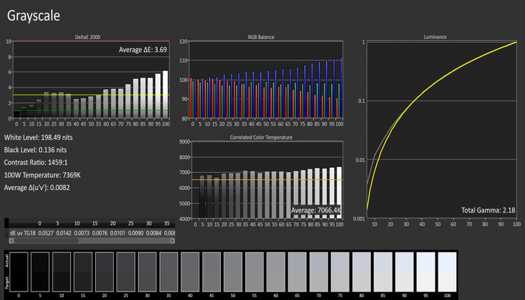Click the Total Gamma: 2.18 label
Viewport: 525px width, 300px height.
pyautogui.click(x=488, y=210)
